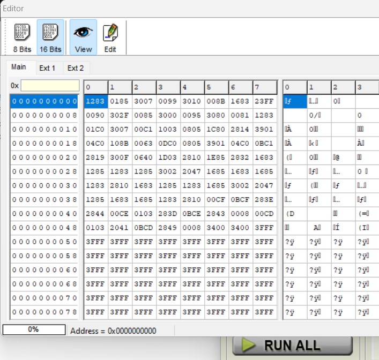The width and height of the screenshot is (379, 360).
Task: Select address row 0000000048
Action: coord(44,228)
